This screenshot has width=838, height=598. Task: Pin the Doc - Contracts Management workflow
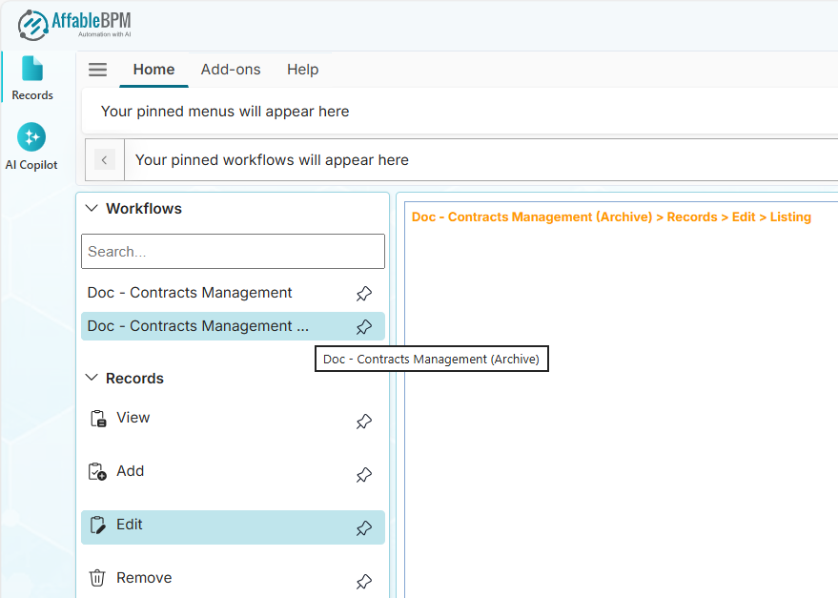[363, 294]
